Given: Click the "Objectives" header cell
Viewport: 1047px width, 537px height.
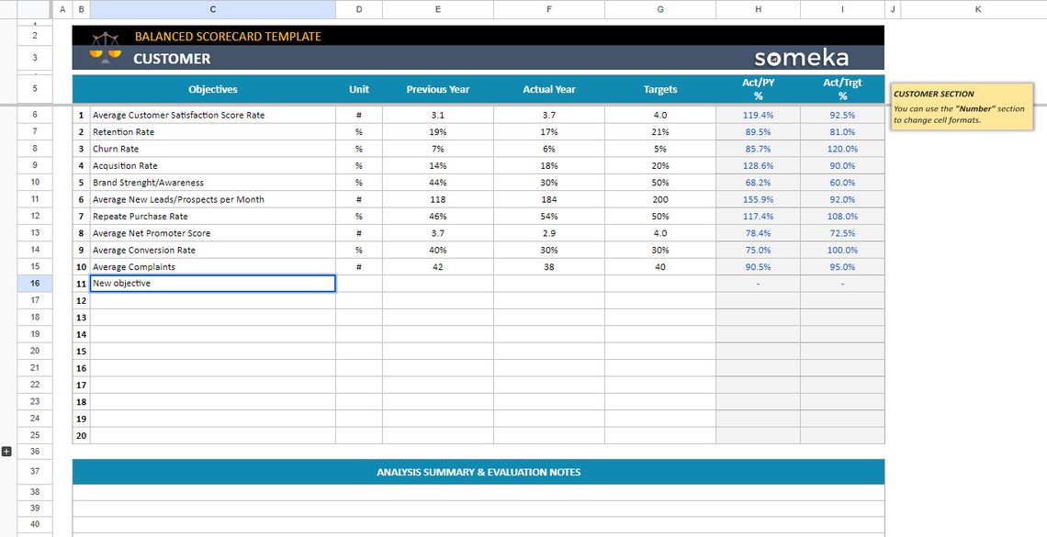Looking at the screenshot, I should click(x=212, y=89).
